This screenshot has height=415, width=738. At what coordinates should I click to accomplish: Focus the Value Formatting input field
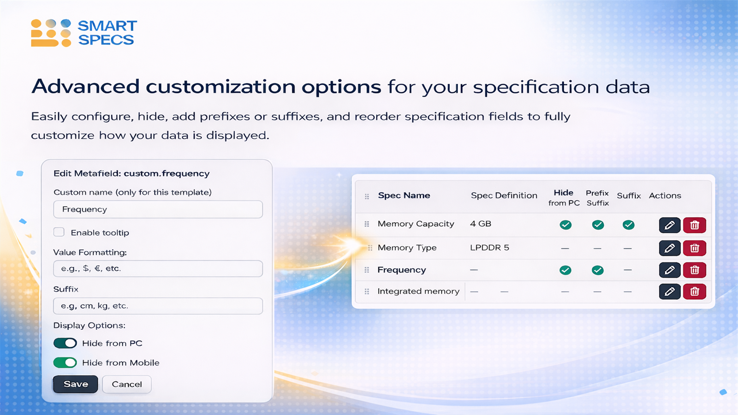pos(158,268)
